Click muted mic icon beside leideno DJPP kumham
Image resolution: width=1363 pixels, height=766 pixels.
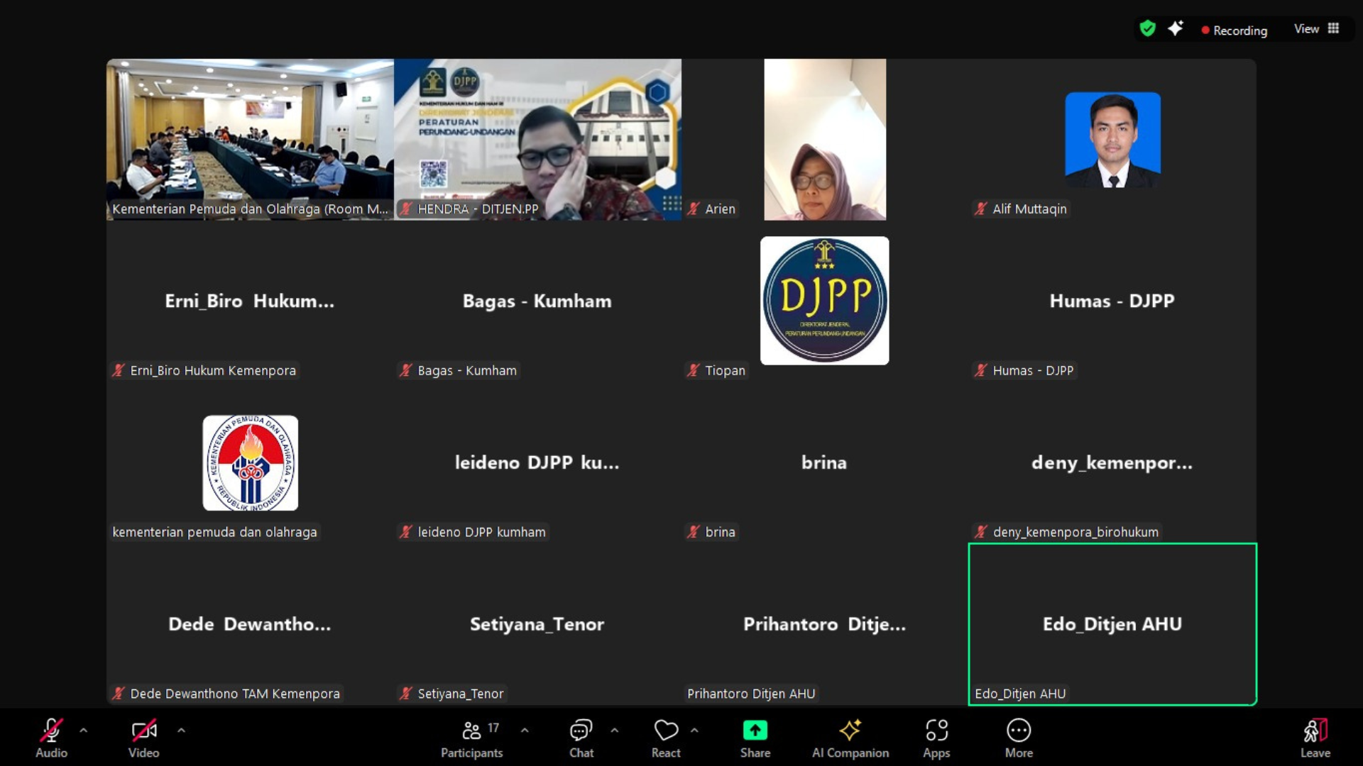(x=406, y=532)
